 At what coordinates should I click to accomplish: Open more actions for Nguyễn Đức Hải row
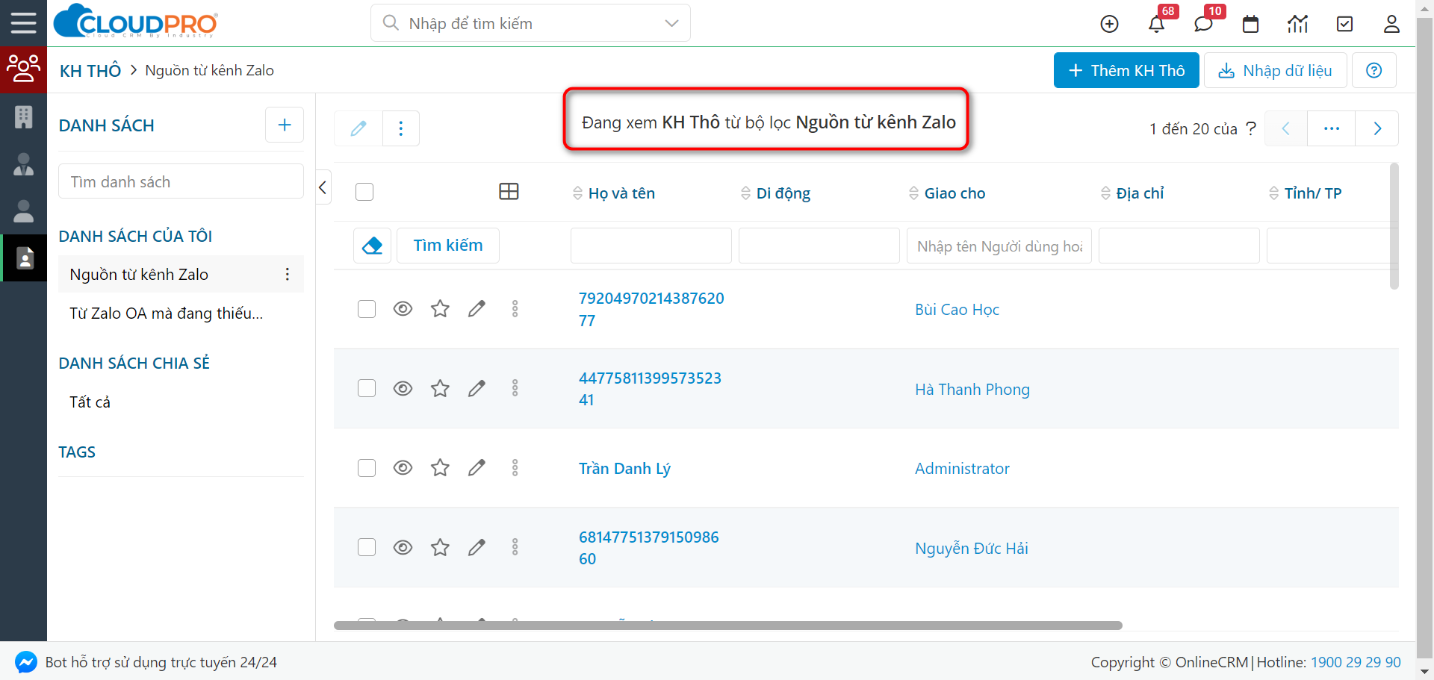tap(515, 547)
